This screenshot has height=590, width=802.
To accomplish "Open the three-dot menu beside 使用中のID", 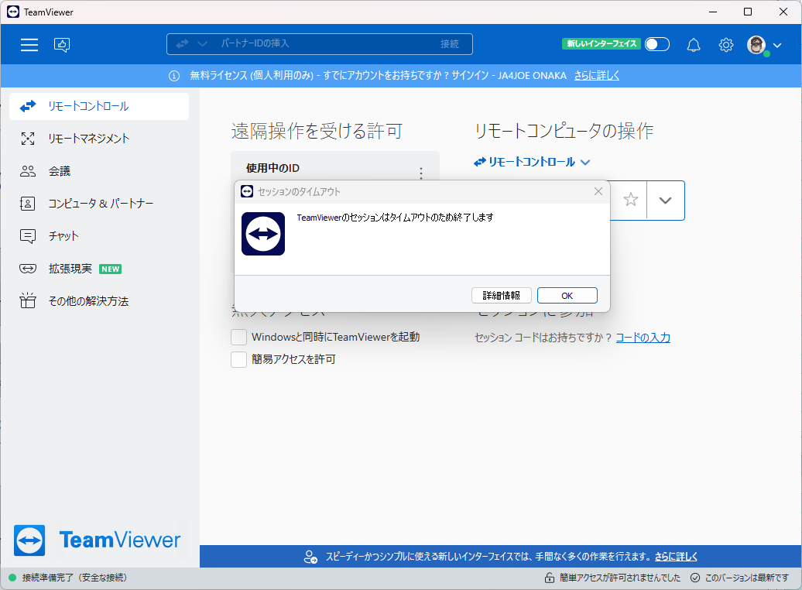I will coord(421,173).
